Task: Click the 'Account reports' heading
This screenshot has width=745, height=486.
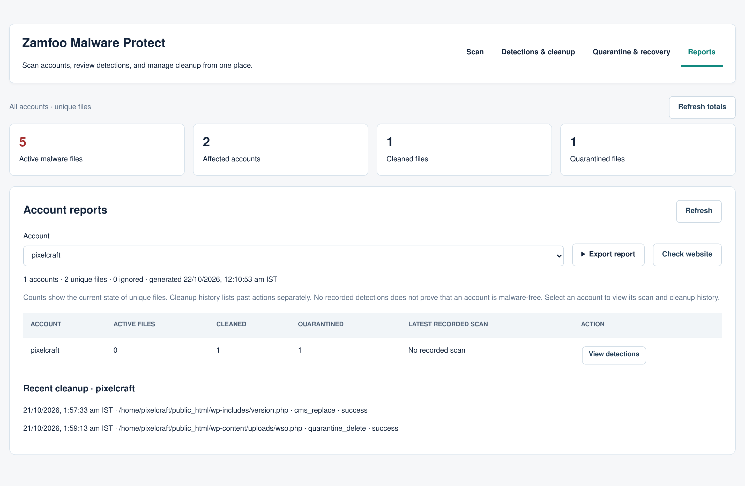Action: click(65, 210)
